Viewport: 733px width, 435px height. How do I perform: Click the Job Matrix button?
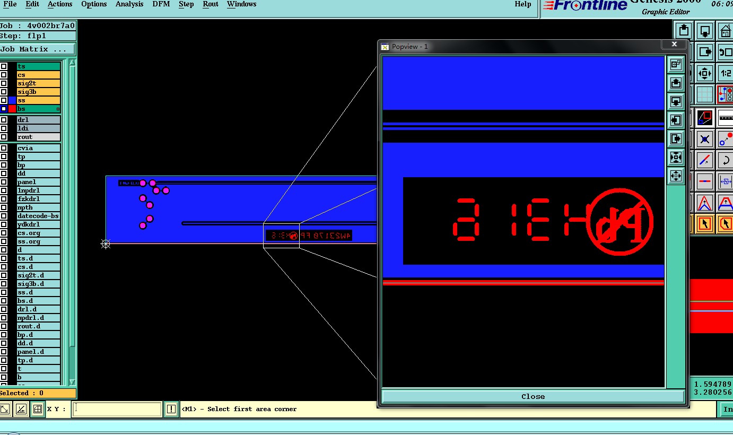[38, 49]
